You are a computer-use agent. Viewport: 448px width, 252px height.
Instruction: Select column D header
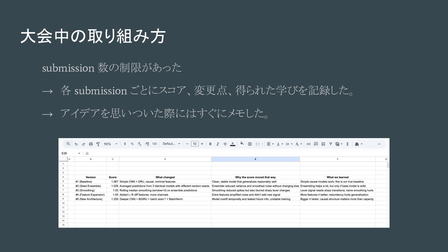point(165,159)
